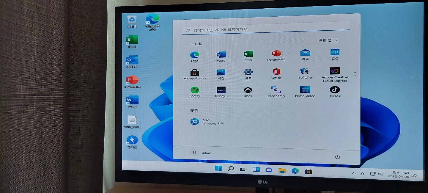Select the Excel desktop shortcut

click(132, 42)
